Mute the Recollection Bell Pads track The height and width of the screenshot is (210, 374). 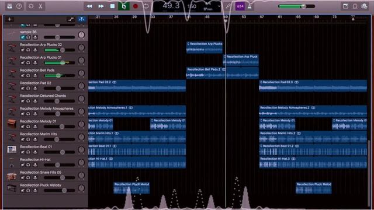pyautogui.click(x=23, y=75)
